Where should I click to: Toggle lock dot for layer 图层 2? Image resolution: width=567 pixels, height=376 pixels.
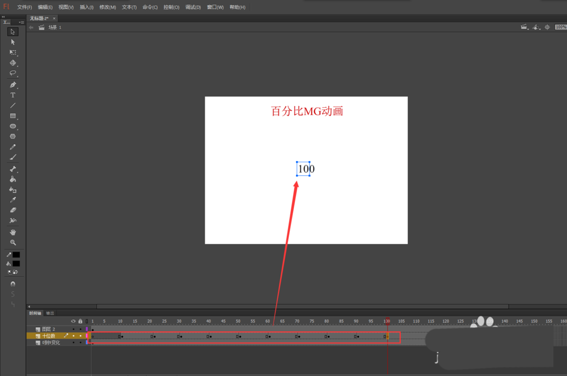pos(81,329)
